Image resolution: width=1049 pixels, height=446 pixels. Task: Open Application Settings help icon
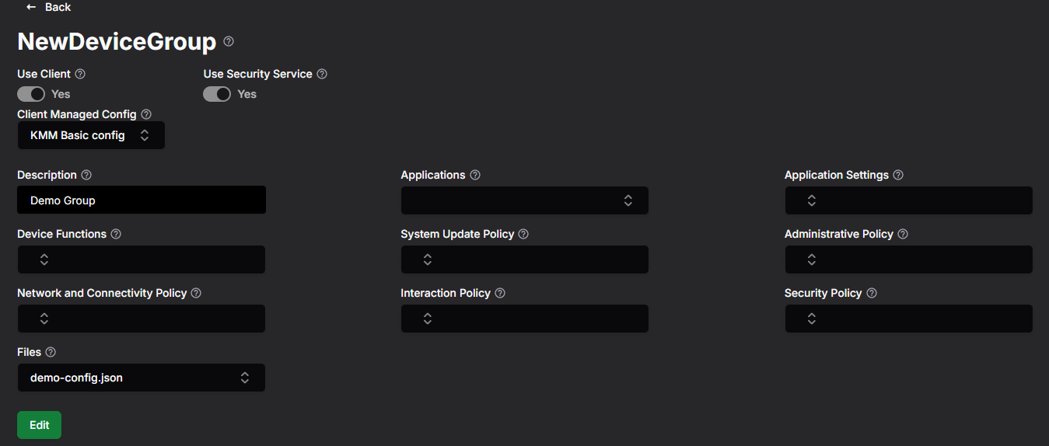point(898,175)
